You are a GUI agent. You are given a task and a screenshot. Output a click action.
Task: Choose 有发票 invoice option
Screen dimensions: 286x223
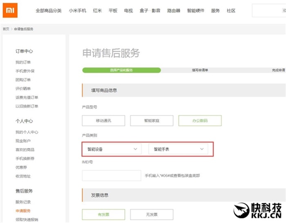[x=103, y=214]
